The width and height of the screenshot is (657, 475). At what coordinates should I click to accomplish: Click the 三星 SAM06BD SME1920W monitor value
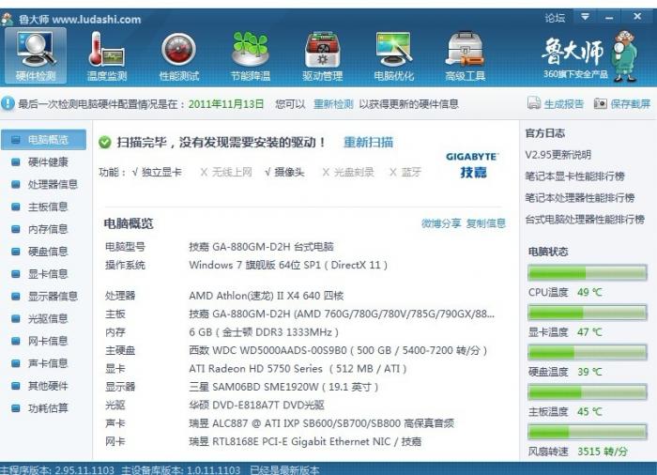283,387
